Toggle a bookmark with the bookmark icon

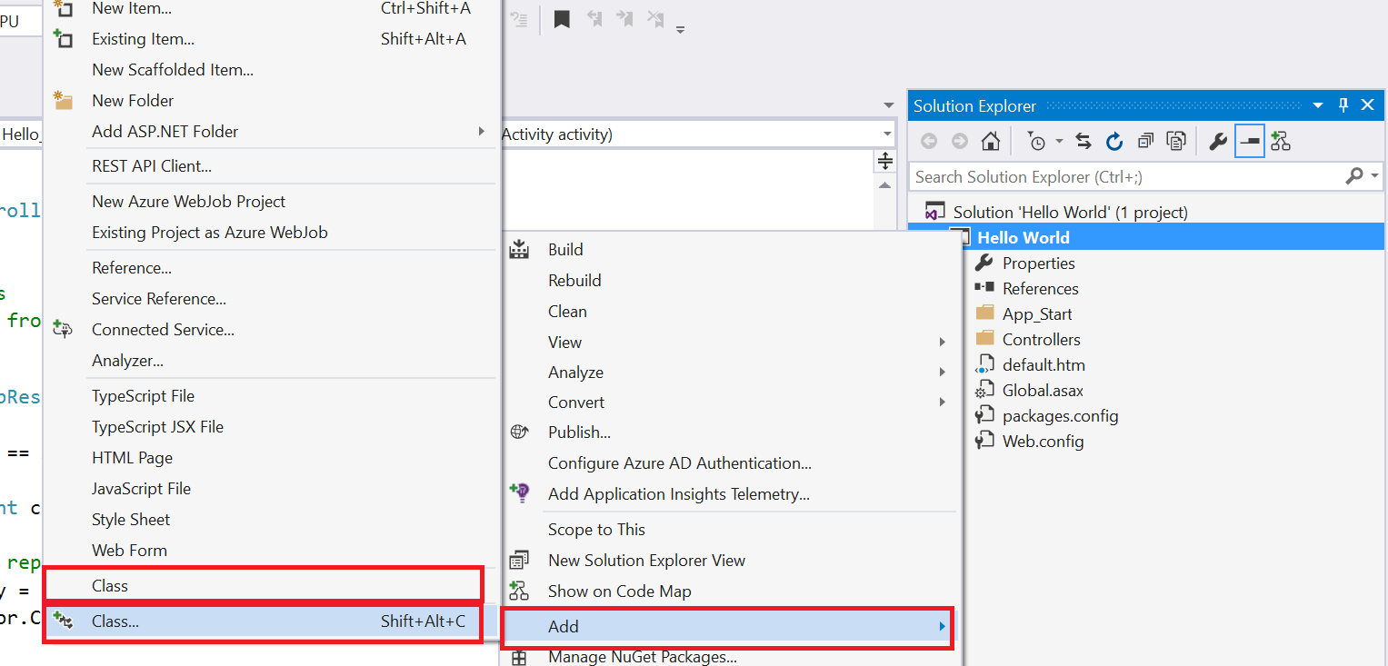coord(562,19)
